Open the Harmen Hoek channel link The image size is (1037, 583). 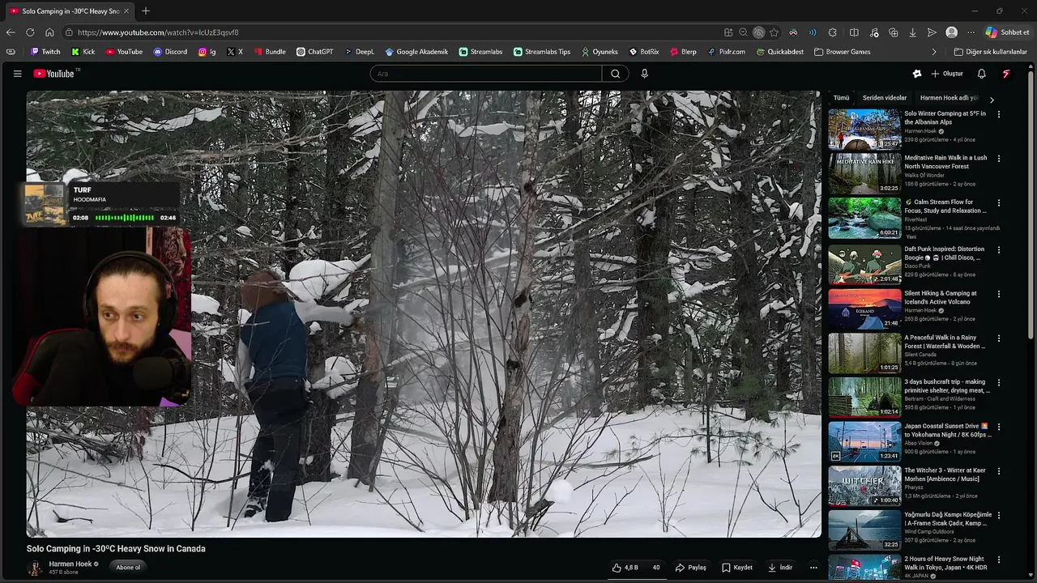(x=70, y=564)
